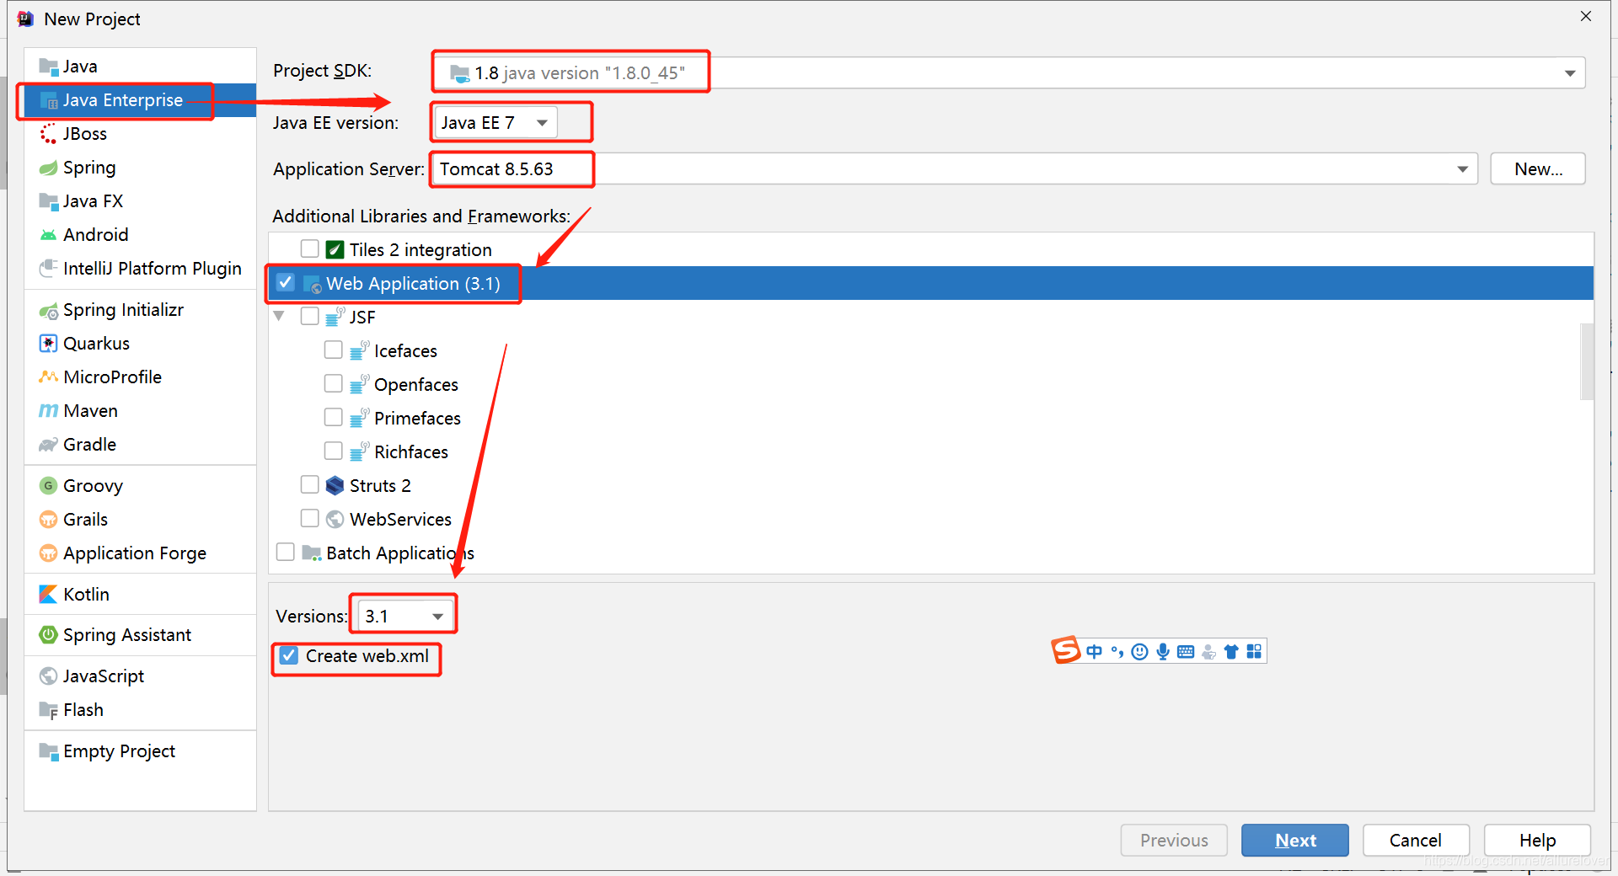Viewport: 1618px width, 876px height.
Task: Click the Sogou toolbox grid icon
Action: tap(1254, 651)
